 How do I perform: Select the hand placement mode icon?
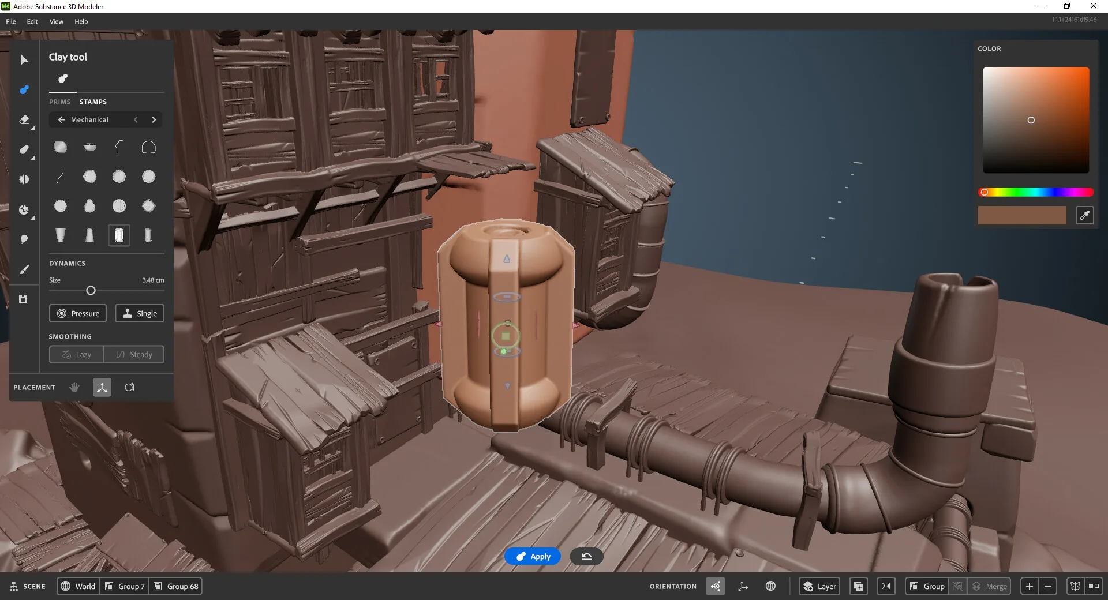tap(74, 387)
